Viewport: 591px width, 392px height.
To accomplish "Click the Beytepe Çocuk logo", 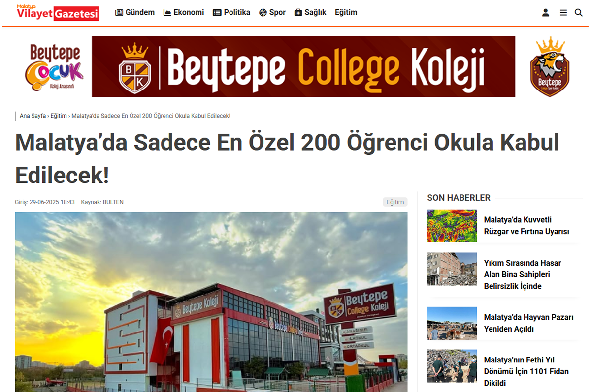I will point(54,67).
